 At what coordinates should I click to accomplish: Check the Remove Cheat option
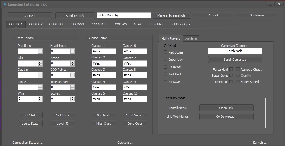238,70
